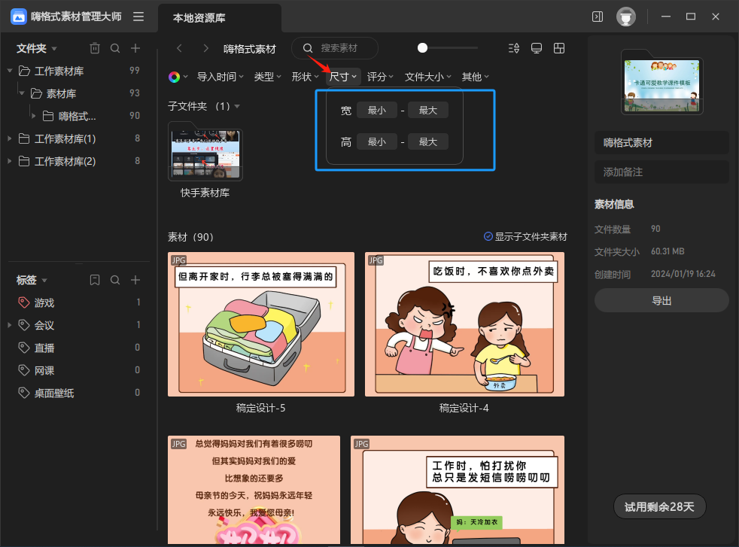The image size is (739, 547).
Task: Add a new folder with plus icon
Action: tap(135, 48)
